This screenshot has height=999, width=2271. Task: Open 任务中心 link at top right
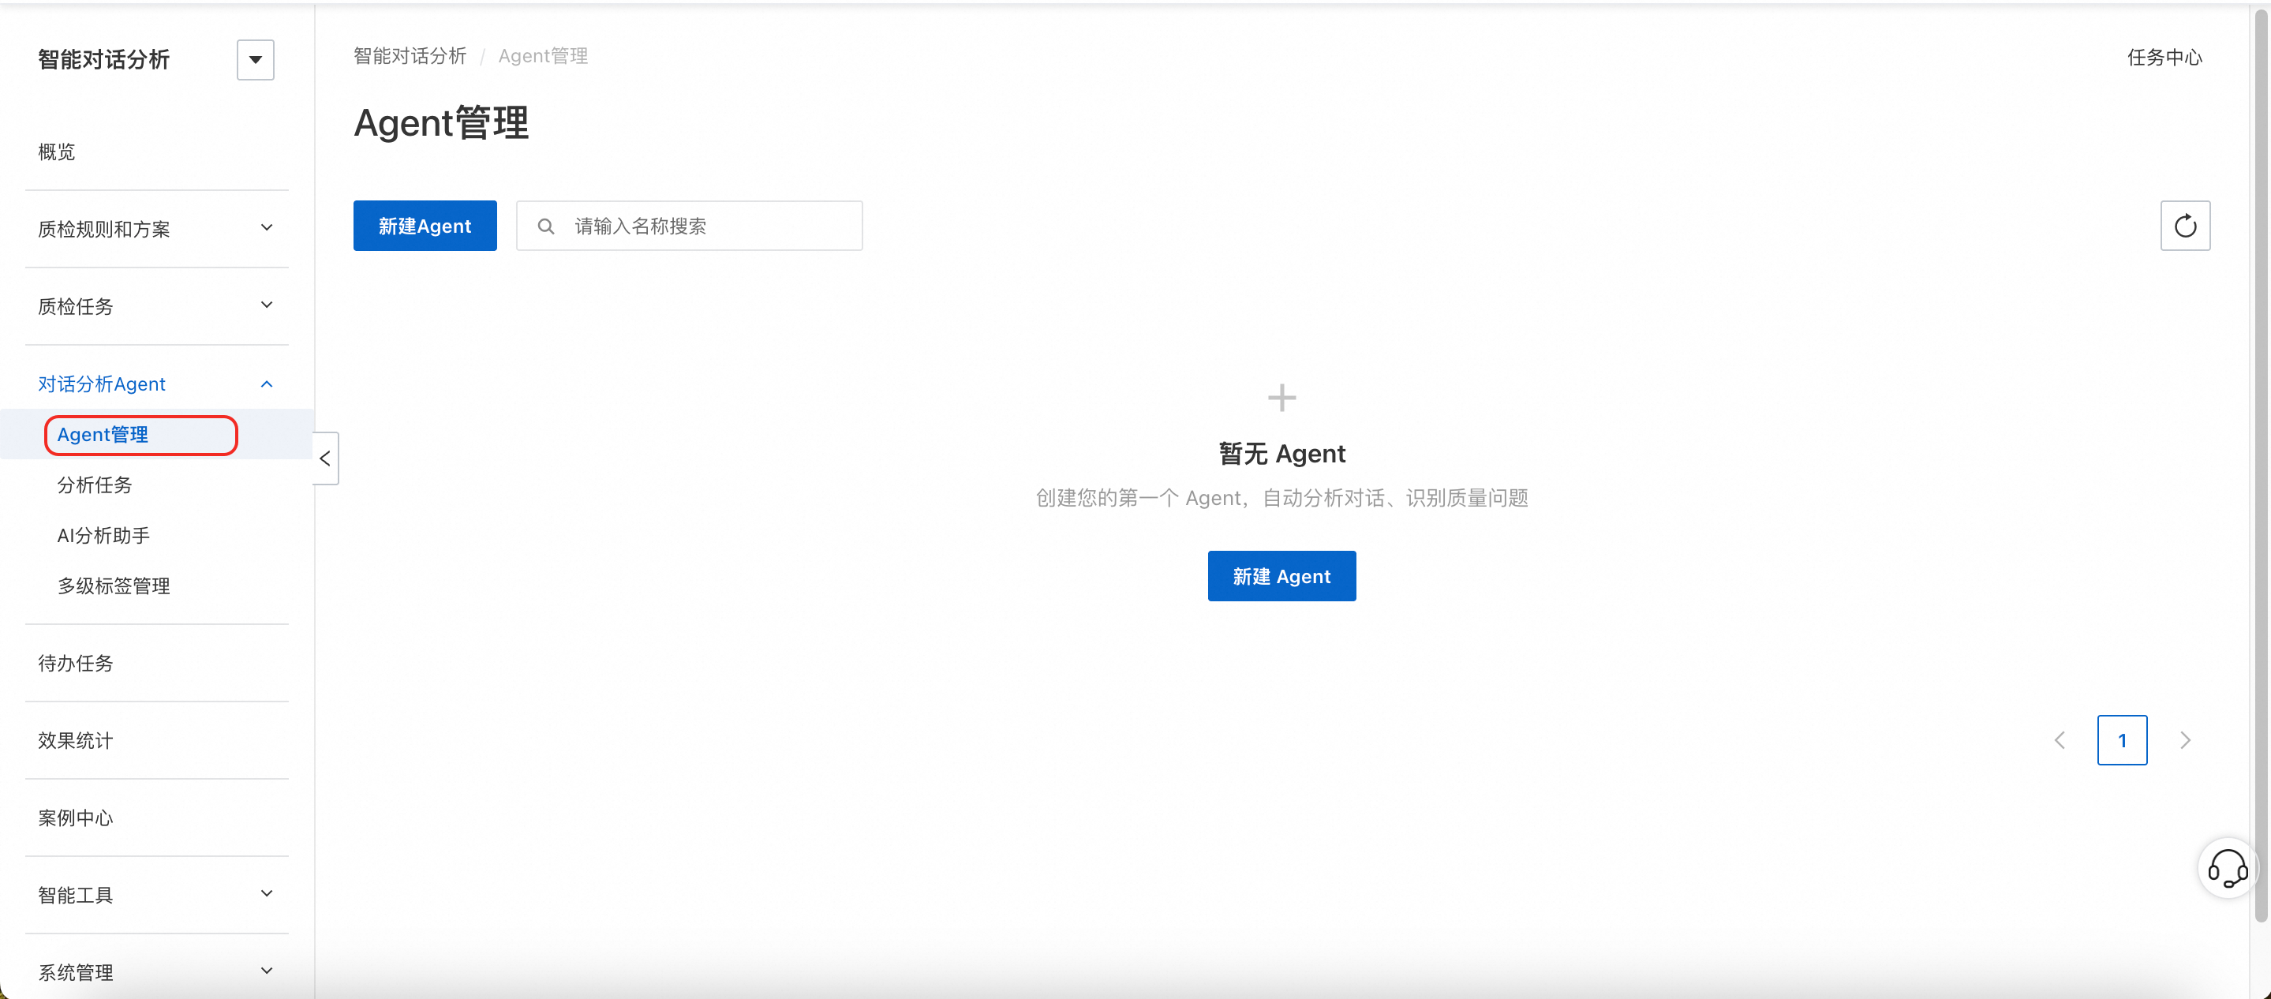pos(2164,58)
